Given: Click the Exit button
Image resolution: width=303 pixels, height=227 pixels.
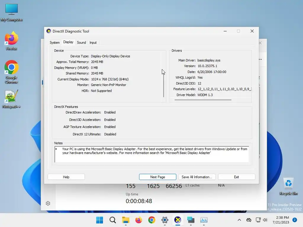Looking at the screenshot, I should pyautogui.click(x=236, y=177).
